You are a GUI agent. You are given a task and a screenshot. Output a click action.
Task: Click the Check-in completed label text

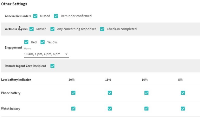(122, 29)
